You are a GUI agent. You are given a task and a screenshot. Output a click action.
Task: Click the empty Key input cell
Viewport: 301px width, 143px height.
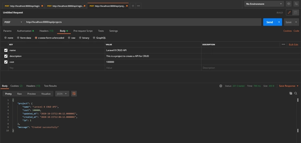pyautogui.click(x=56, y=68)
